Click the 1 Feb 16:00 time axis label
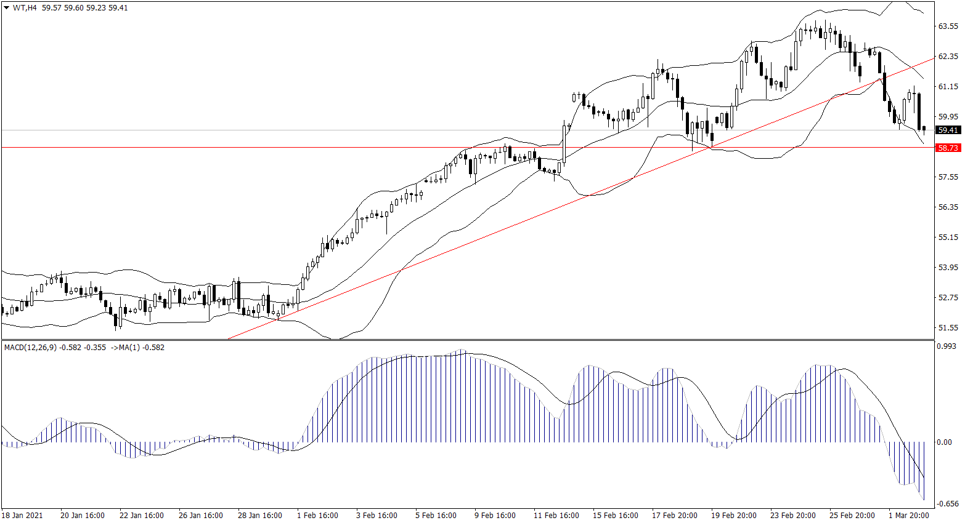Viewport: 965px width, 523px height. (x=317, y=516)
